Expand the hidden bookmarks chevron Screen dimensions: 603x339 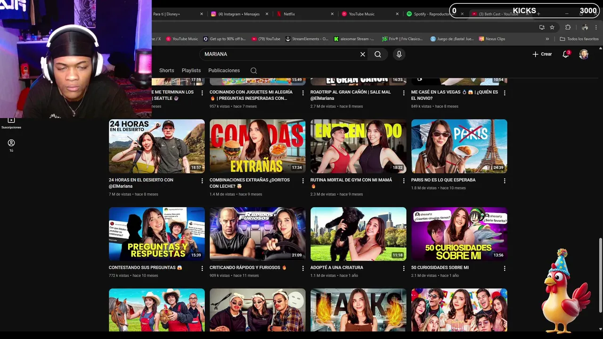[547, 39]
